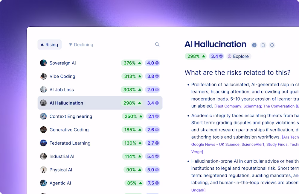Click the 114% badge for Industrial AI
Screen dimensions: 299x194
point(132,156)
